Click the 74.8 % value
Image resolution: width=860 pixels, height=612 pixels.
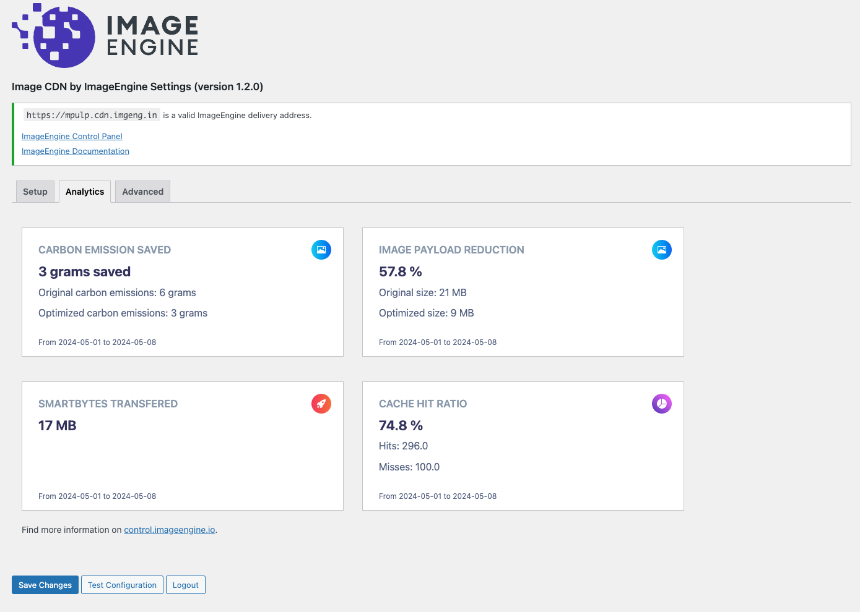pos(401,425)
